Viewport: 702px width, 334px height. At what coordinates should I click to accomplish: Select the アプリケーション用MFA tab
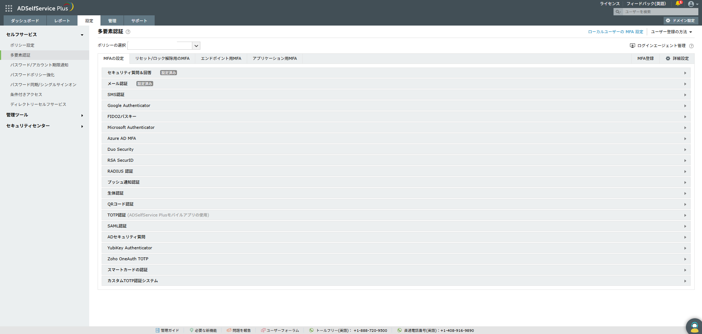click(275, 58)
